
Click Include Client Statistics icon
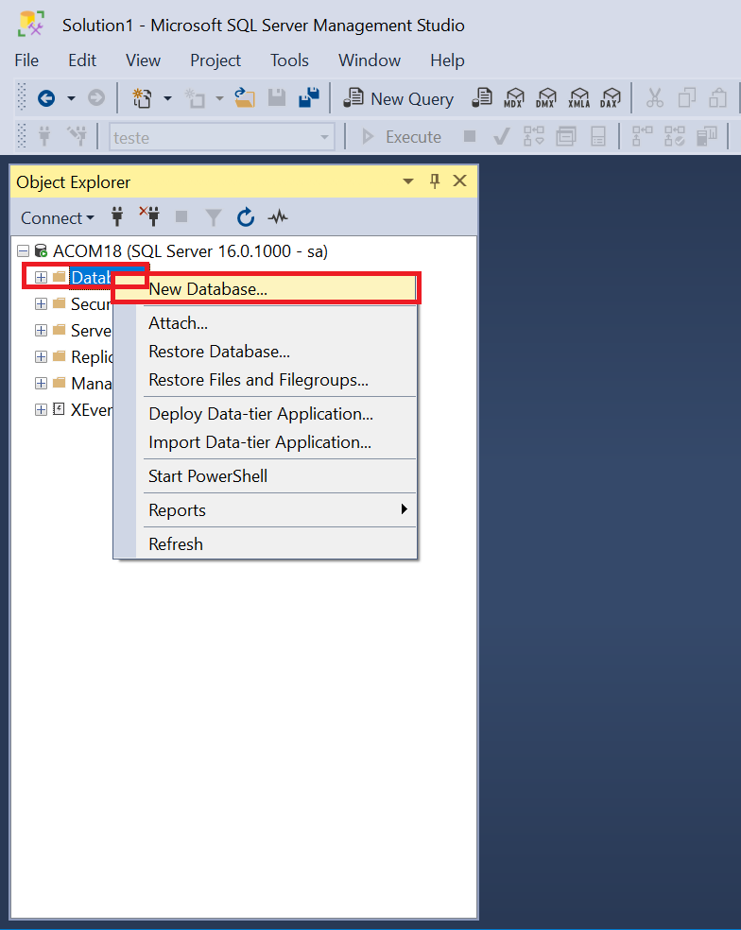[x=707, y=136]
